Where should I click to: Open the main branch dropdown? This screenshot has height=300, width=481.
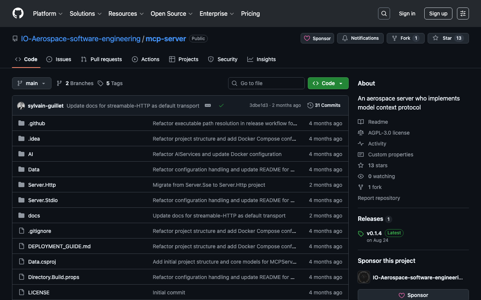tap(32, 83)
